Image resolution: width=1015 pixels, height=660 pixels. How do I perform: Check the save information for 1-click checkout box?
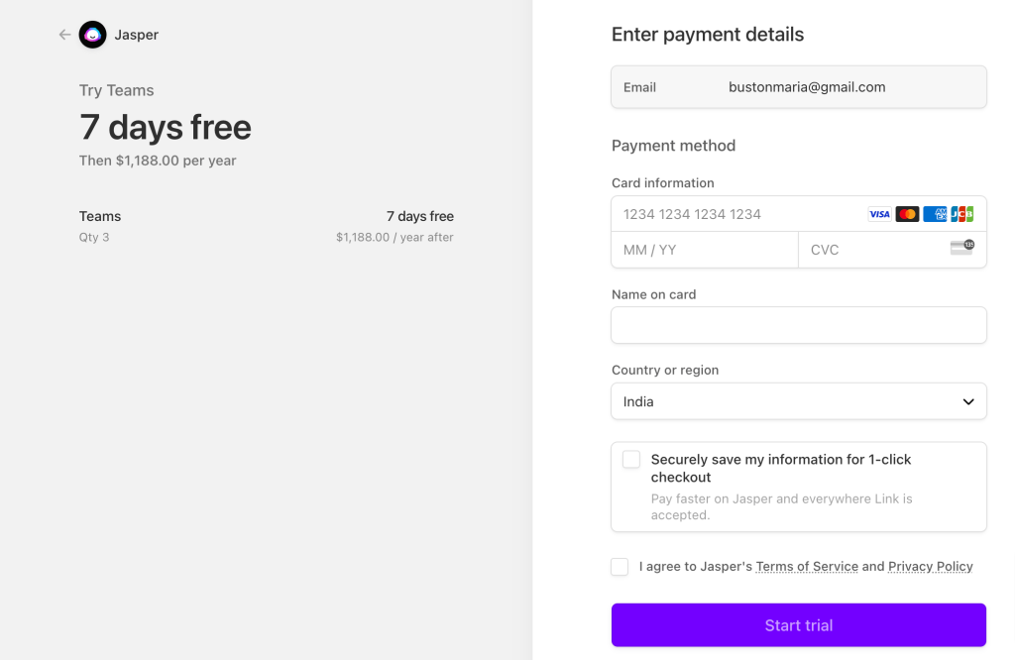pos(631,459)
